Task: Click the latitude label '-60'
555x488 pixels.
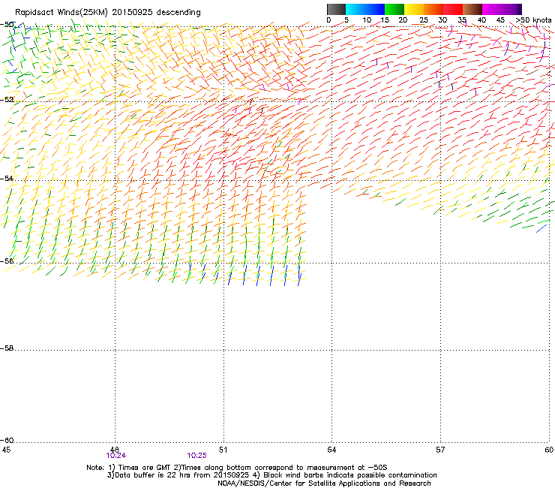Action: [7, 441]
